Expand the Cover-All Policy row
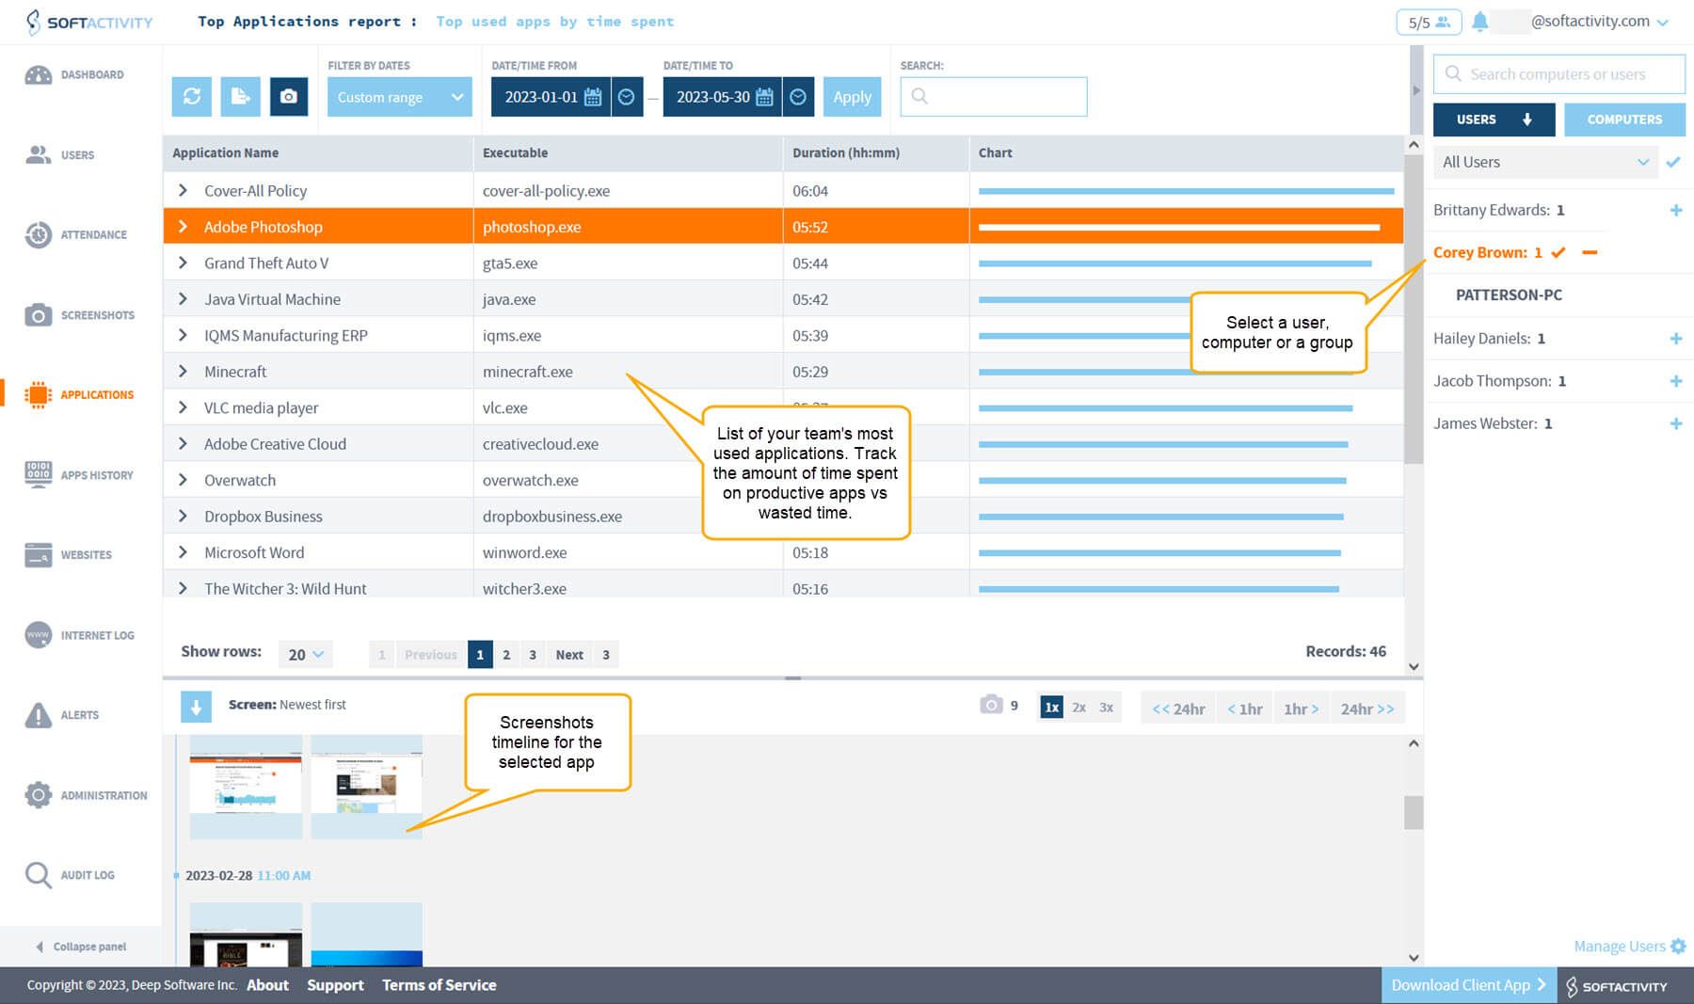 coord(183,190)
